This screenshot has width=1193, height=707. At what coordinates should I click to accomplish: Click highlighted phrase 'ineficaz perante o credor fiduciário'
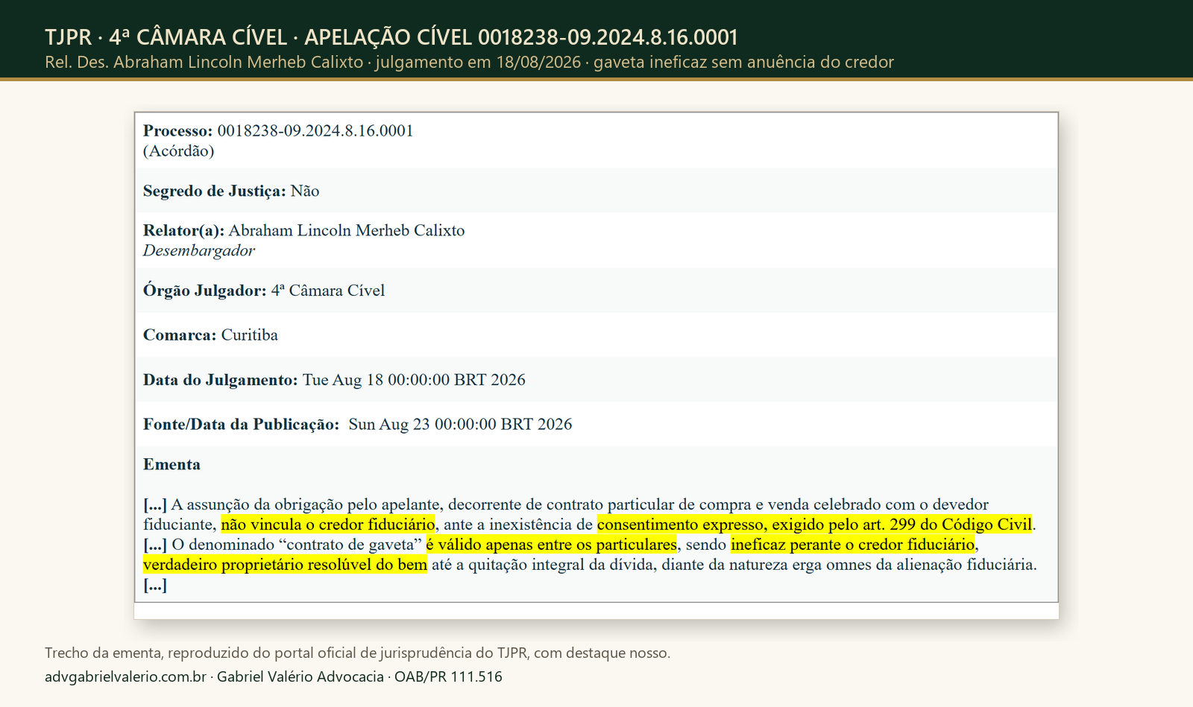(x=853, y=545)
